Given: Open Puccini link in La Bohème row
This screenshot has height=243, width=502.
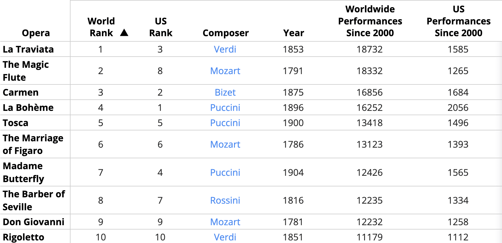Looking at the screenshot, I should click(x=225, y=108).
